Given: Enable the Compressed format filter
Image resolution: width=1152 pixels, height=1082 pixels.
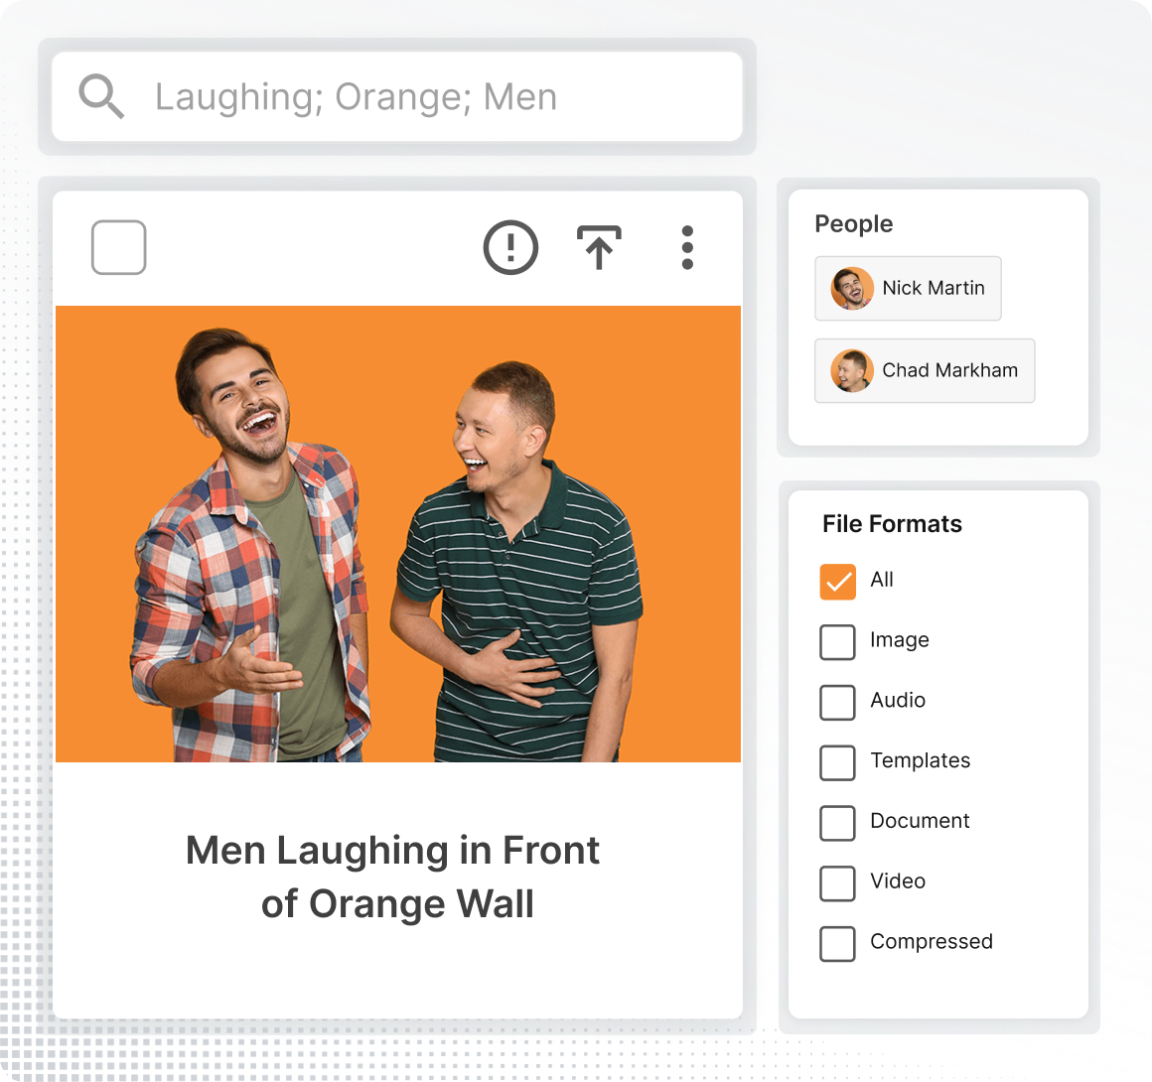Looking at the screenshot, I should point(837,944).
